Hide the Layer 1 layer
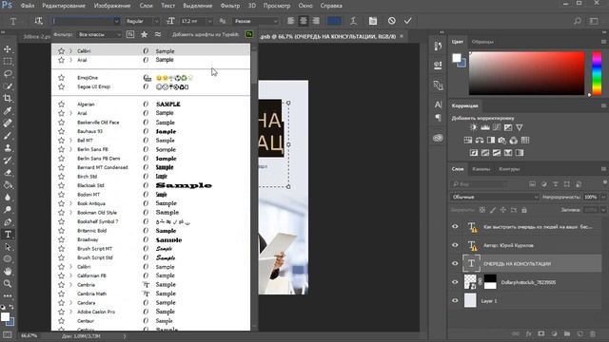Image resolution: width=609 pixels, height=342 pixels. point(455,300)
